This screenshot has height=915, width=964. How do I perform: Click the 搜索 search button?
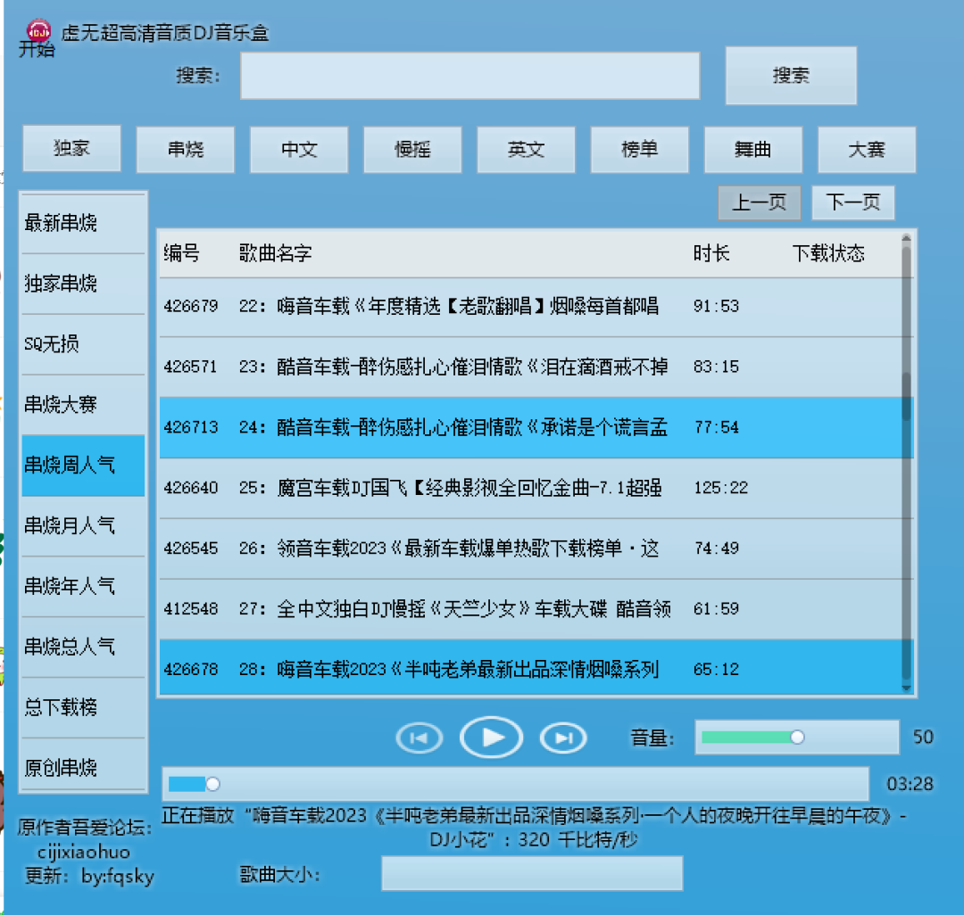pos(790,76)
